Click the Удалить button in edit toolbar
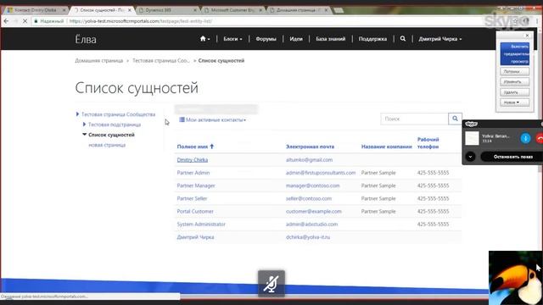 click(x=514, y=92)
